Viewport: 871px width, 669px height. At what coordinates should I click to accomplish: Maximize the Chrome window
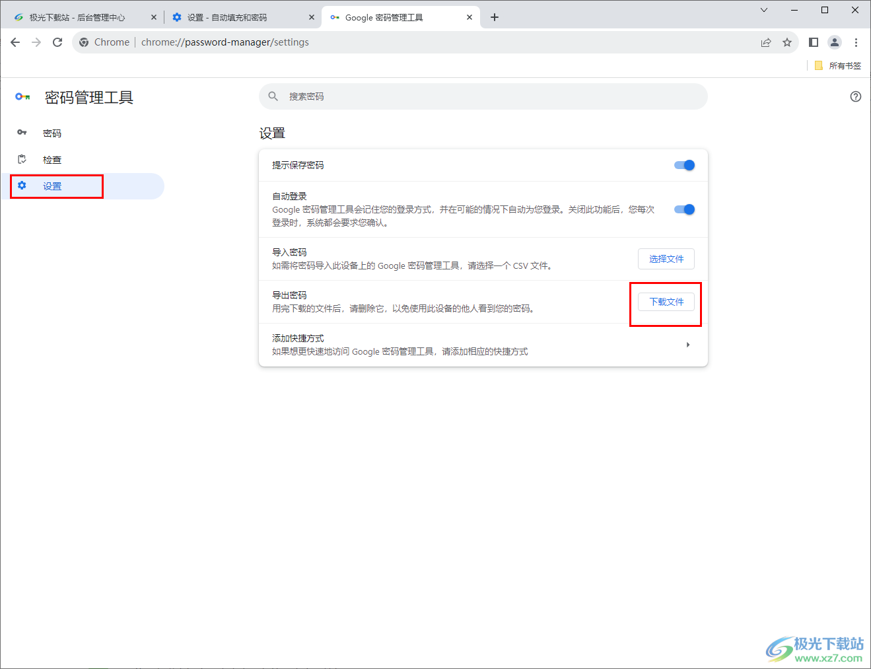pyautogui.click(x=825, y=10)
